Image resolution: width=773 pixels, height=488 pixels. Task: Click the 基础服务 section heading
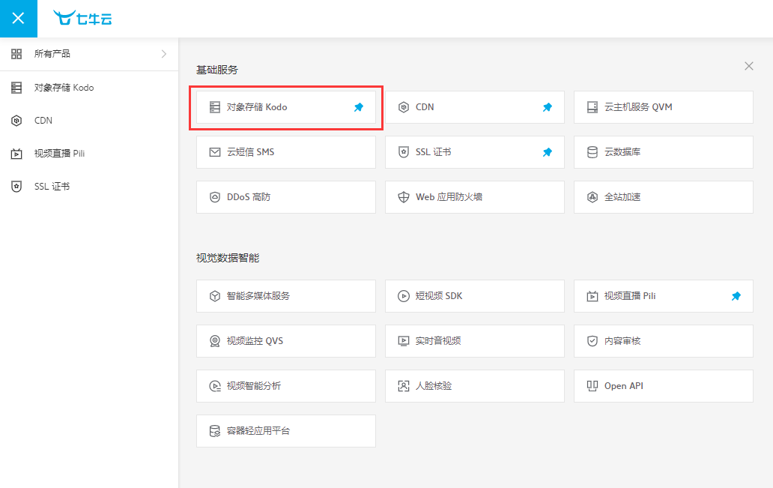point(217,70)
